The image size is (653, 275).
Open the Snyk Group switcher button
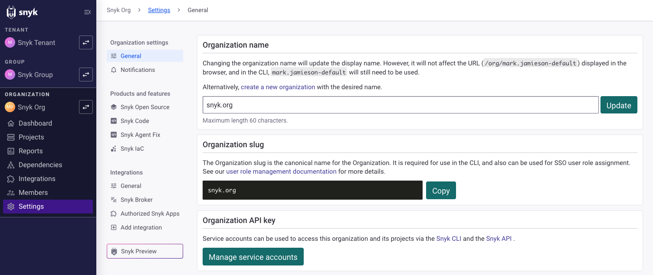(x=85, y=74)
